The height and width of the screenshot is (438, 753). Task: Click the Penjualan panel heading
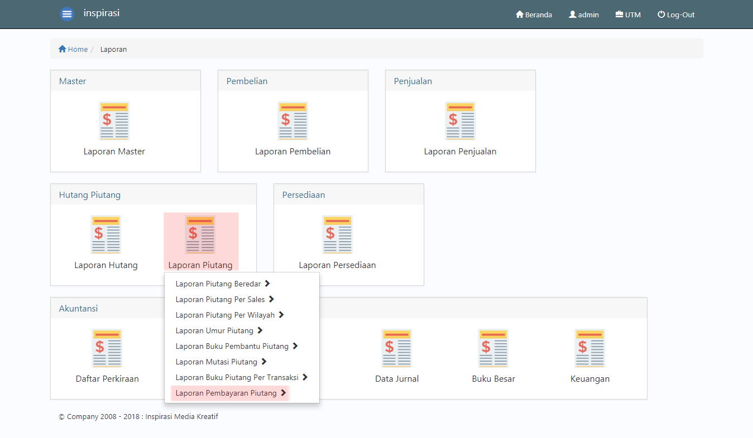[x=413, y=81]
